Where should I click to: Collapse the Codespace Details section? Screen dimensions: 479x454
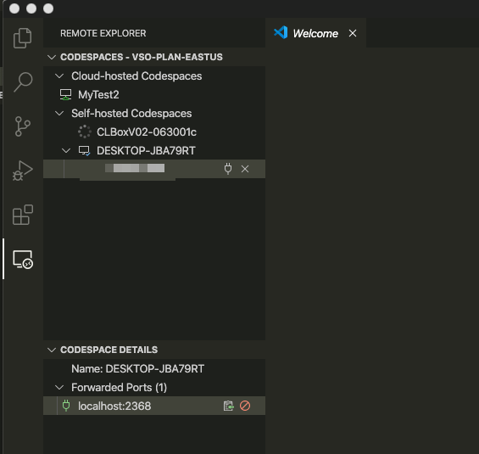click(52, 350)
